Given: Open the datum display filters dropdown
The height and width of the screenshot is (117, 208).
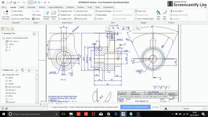Looking at the screenshot, I should coord(137,28).
